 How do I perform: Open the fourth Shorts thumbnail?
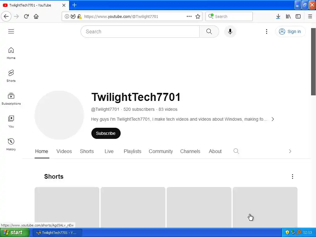[x=265, y=207]
